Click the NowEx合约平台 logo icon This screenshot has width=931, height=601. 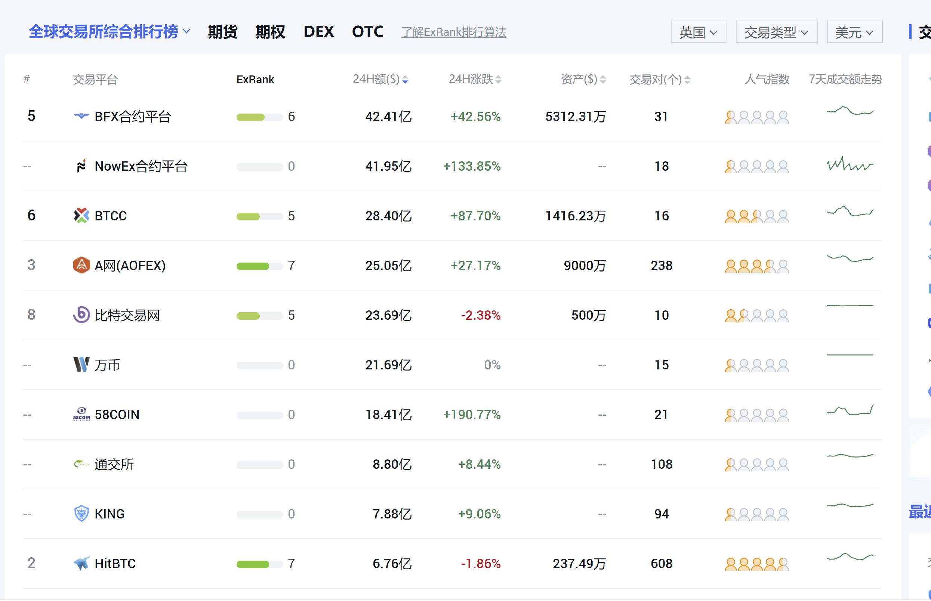81,166
